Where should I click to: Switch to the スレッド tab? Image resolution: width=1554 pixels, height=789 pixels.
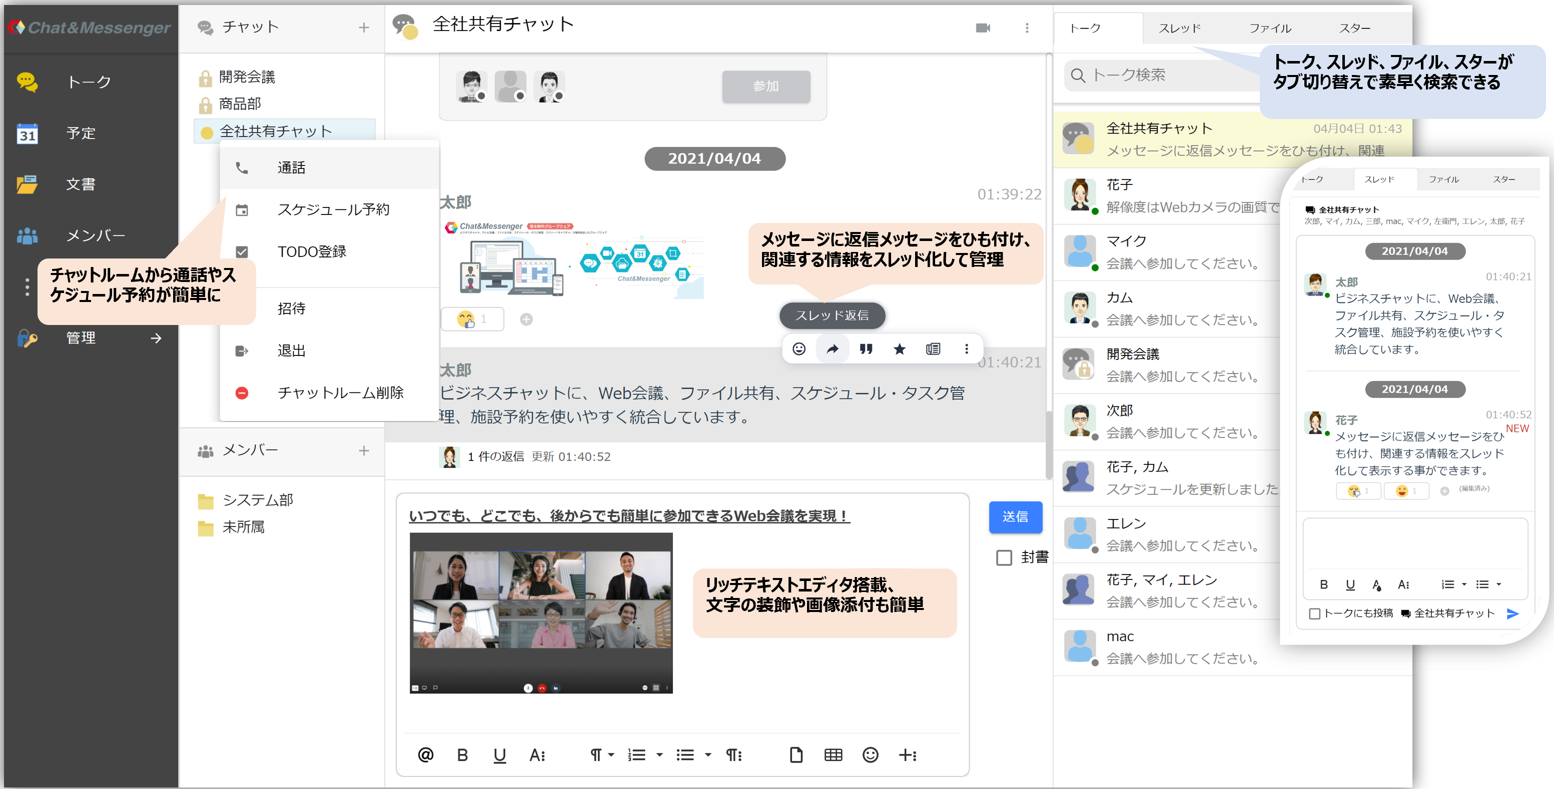point(1179,28)
